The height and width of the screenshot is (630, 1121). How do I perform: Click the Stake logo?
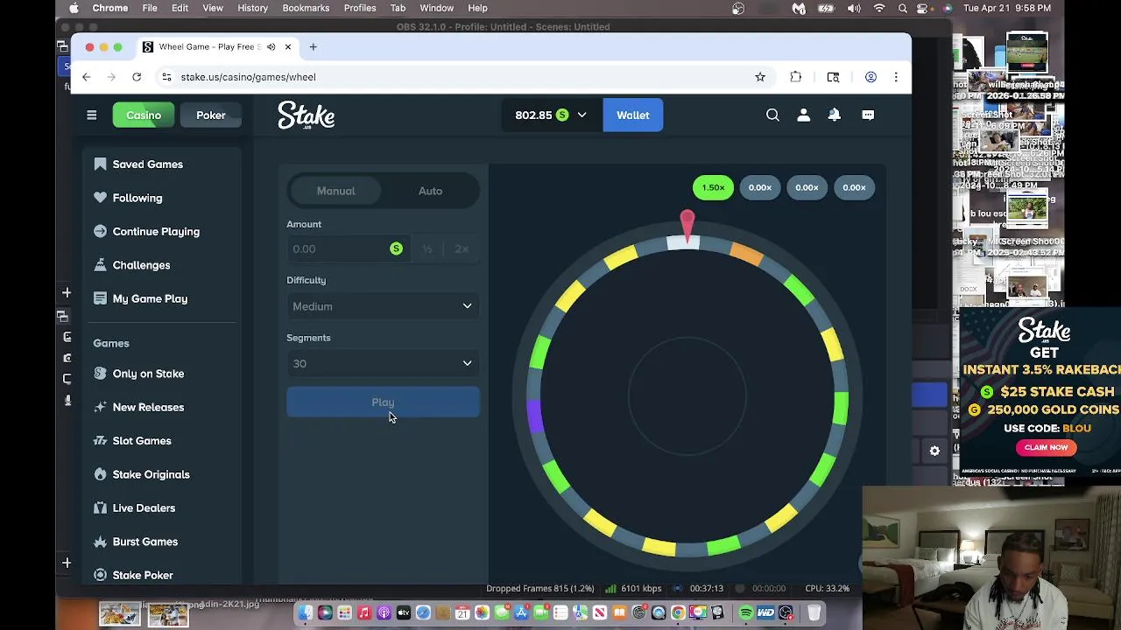pyautogui.click(x=307, y=115)
